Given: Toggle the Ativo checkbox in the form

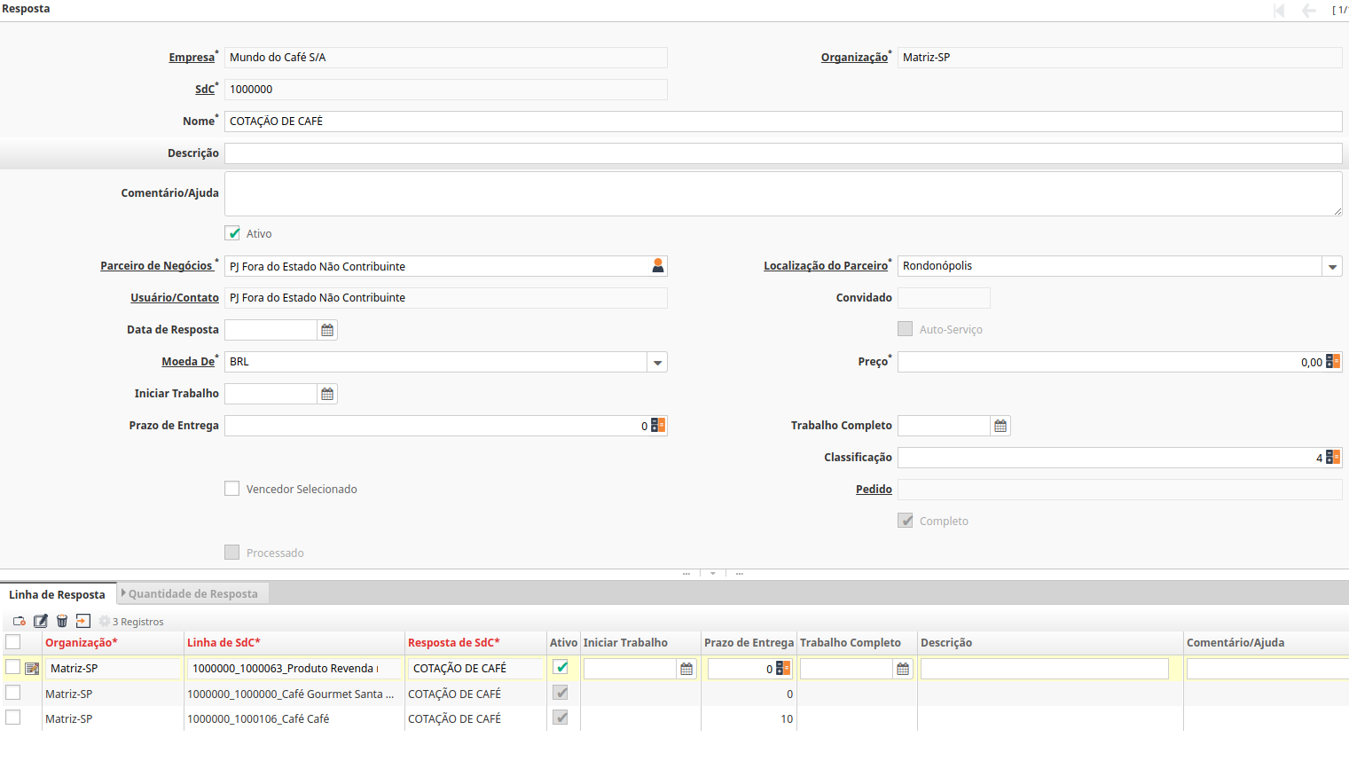Looking at the screenshot, I should 232,233.
